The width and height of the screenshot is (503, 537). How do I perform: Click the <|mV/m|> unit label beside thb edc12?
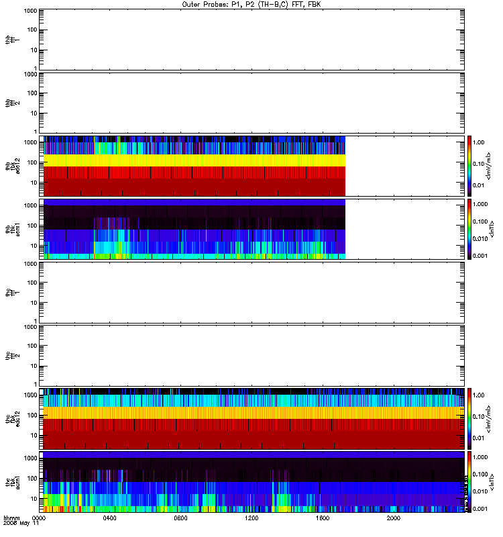(x=489, y=166)
